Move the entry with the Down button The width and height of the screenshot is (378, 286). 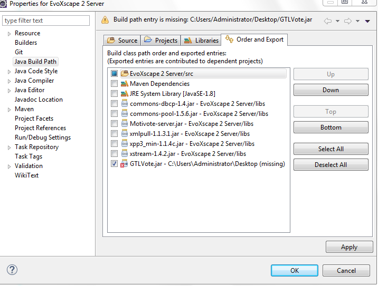(x=330, y=90)
